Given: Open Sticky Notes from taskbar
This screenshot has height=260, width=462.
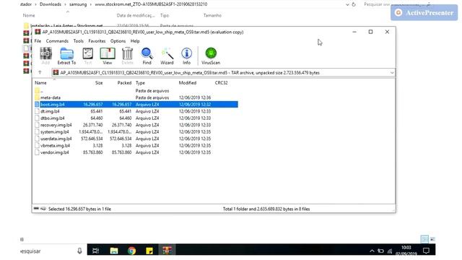Looking at the screenshot, I should click(149, 251).
